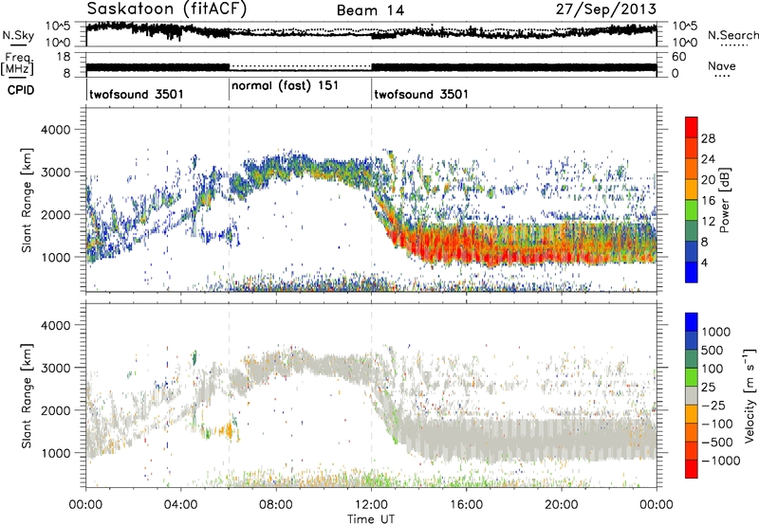Screen dimensions: 759x525
Task: Click the '2000' tick on the velocity panel
Action: click(56, 410)
